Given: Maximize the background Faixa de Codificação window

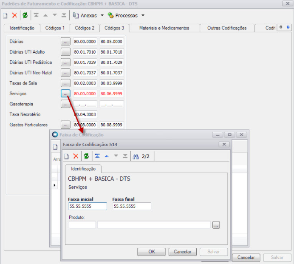Looking at the screenshot, I should [x=229, y=135].
